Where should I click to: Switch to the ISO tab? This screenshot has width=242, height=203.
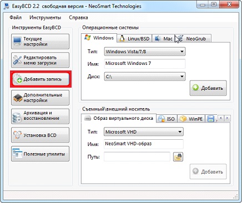pyautogui.click(x=167, y=119)
